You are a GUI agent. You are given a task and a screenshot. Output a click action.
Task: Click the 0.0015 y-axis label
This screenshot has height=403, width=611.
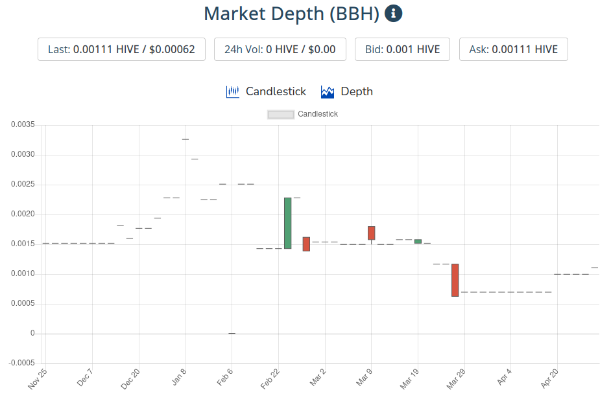click(x=23, y=244)
